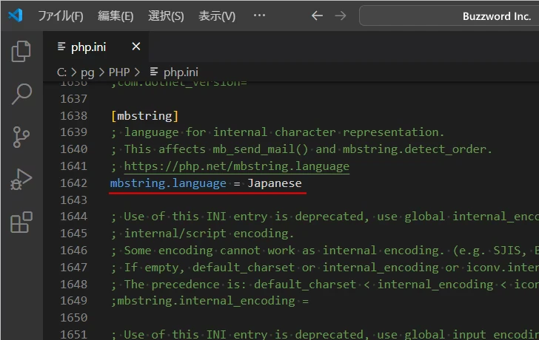Click file icon in breadcrumb php.ini
The width and height of the screenshot is (539, 340).
154,72
